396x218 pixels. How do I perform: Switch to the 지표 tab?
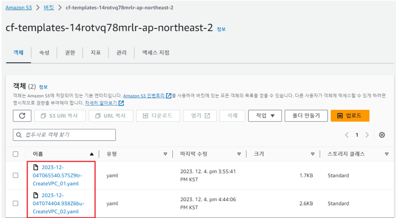click(x=95, y=53)
